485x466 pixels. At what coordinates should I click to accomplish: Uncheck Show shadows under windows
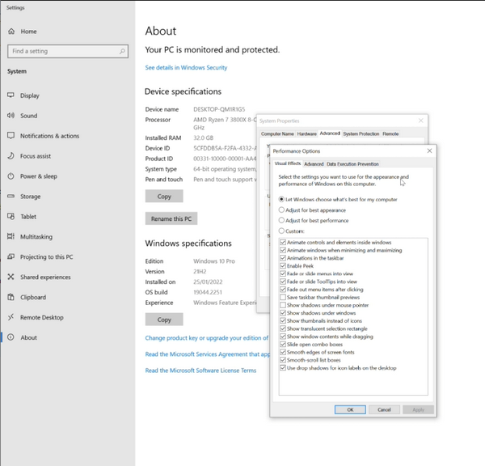(x=282, y=312)
